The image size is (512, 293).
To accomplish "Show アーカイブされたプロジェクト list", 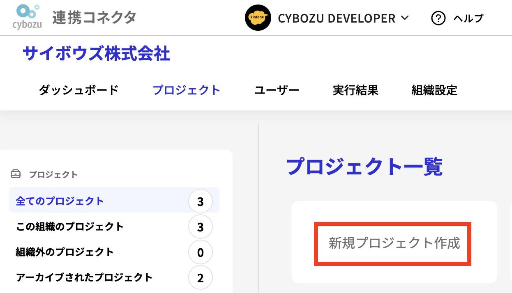I will coord(84,277).
